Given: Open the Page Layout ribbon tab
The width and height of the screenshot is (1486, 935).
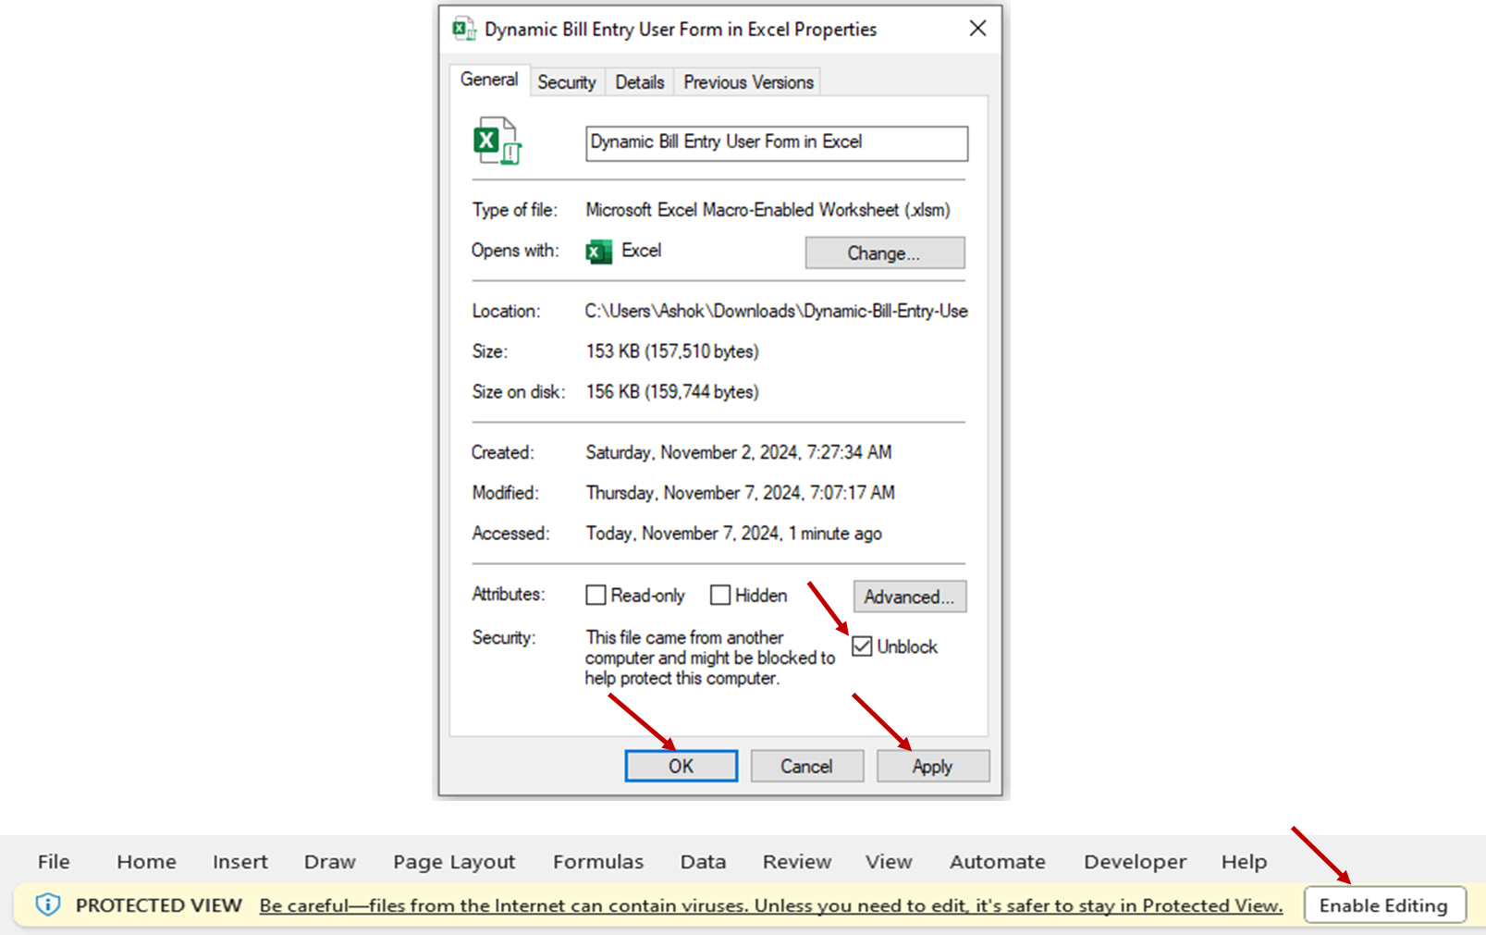Looking at the screenshot, I should click(454, 861).
